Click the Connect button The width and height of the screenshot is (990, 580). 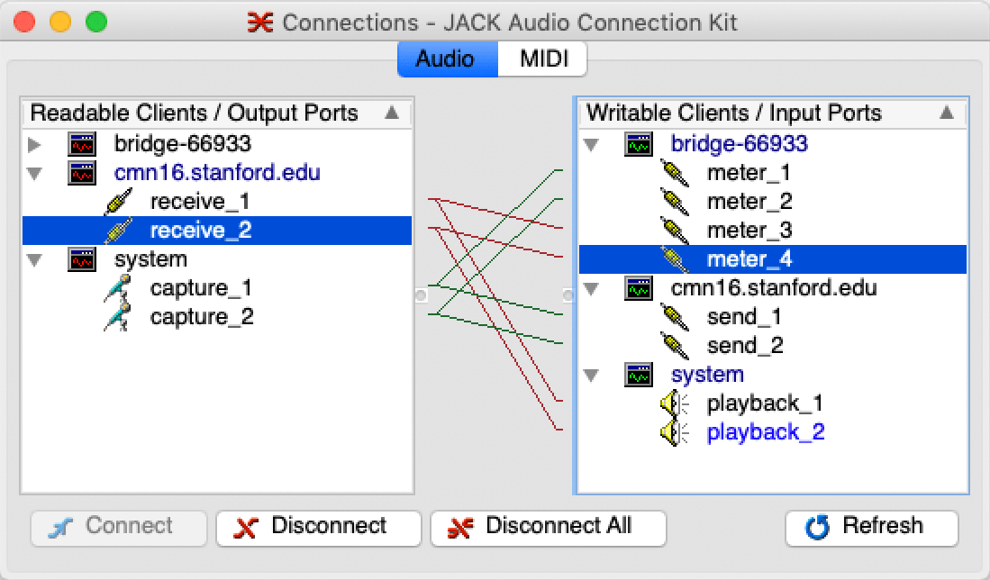[x=119, y=528]
